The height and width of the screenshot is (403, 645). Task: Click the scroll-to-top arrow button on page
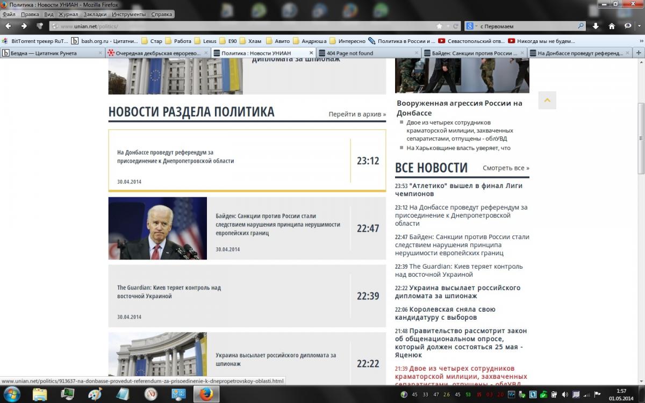point(547,100)
